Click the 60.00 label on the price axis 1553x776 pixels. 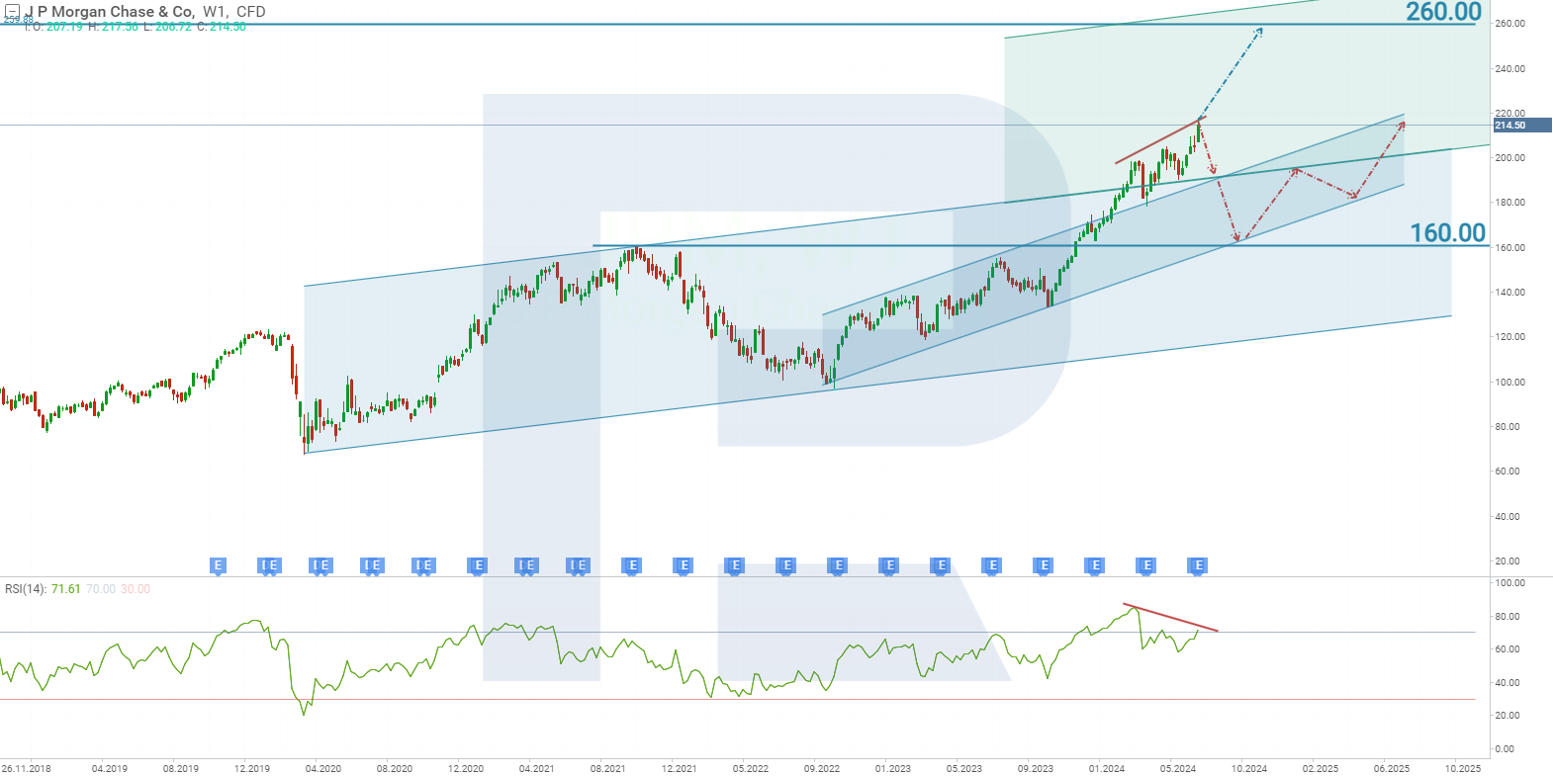(x=1507, y=472)
